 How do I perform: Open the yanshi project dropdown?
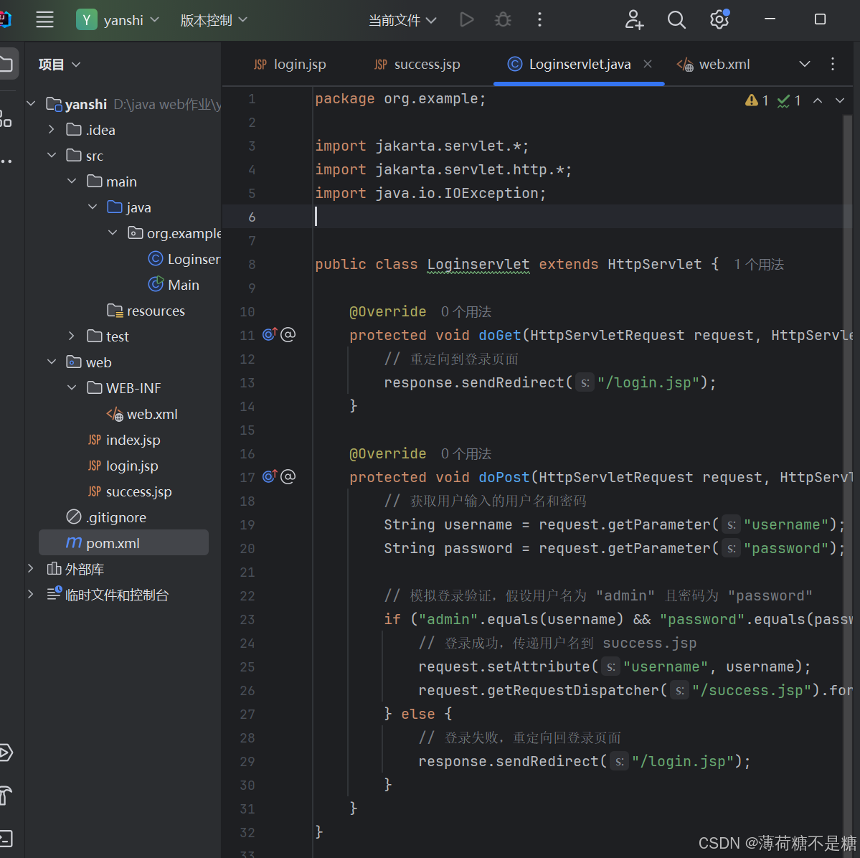118,20
